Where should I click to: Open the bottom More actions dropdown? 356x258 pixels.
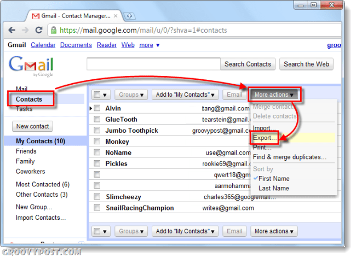click(274, 231)
